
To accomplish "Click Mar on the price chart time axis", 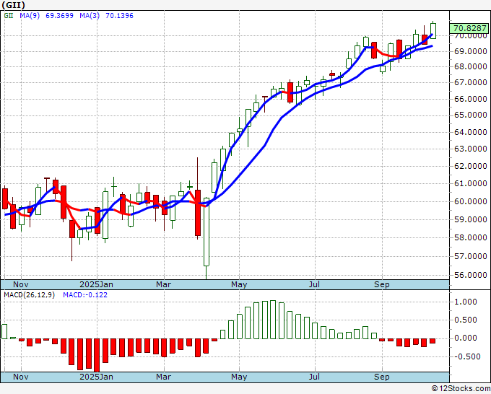I will point(163,284).
